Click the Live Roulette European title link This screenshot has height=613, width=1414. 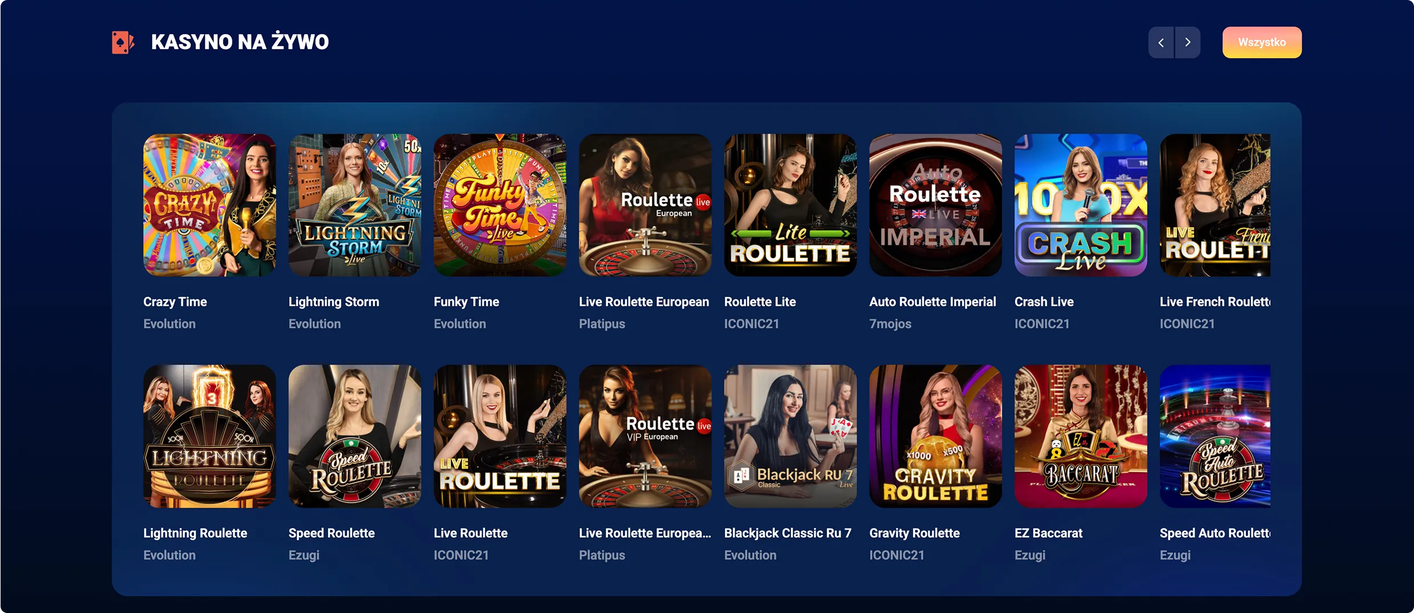pyautogui.click(x=644, y=302)
